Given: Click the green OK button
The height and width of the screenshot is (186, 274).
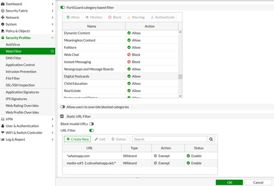Looking at the screenshot, I should point(229,182).
